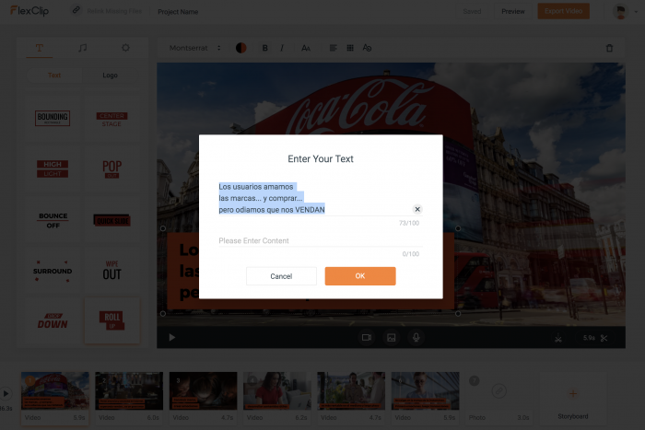This screenshot has width=645, height=430.
Task: Select the Center Stage text style
Action: click(x=111, y=119)
